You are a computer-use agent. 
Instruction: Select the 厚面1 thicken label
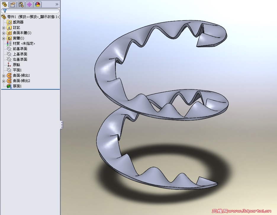pyautogui.click(x=17, y=86)
